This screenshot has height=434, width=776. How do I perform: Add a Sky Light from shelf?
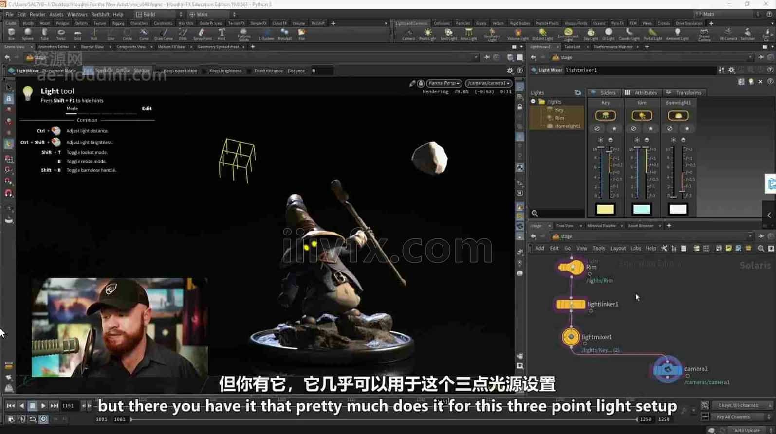point(591,34)
